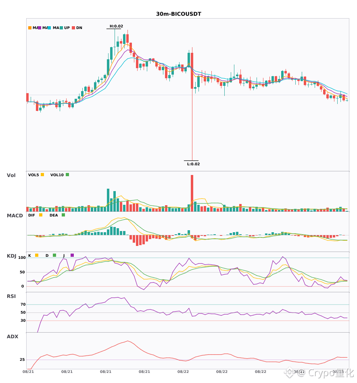Click the yellow DIF legend swatch
This screenshot has height=383, width=357.
pos(41,215)
